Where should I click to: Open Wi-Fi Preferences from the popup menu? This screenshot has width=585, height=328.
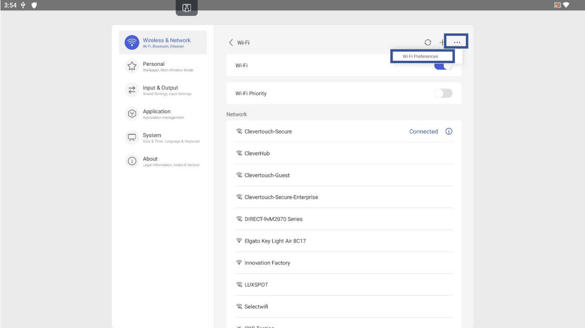point(422,56)
